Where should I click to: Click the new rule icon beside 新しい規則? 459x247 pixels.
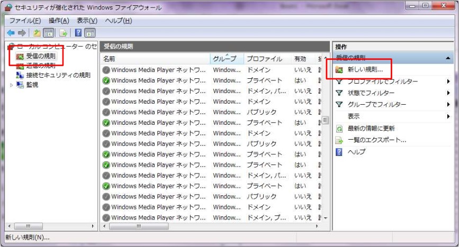pyautogui.click(x=339, y=70)
